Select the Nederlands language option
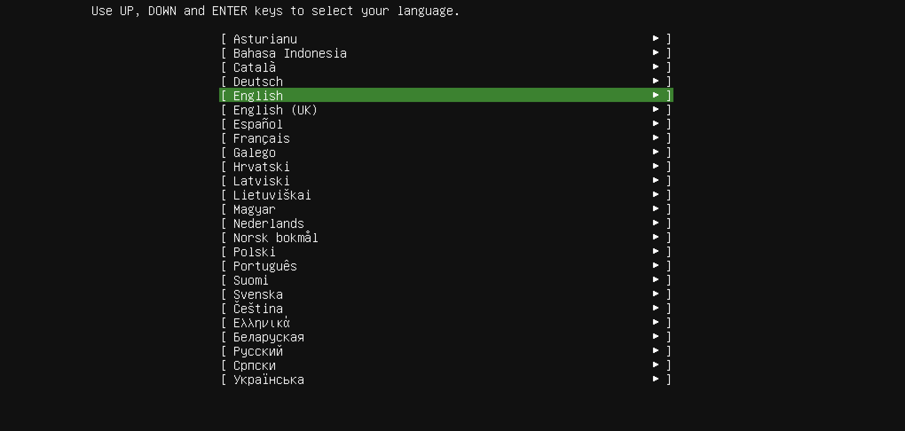This screenshot has height=431, width=905. [446, 223]
